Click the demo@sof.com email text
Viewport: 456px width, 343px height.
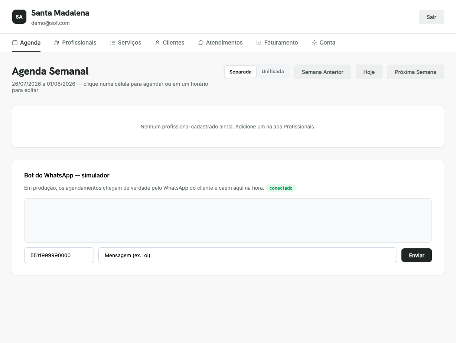(51, 23)
